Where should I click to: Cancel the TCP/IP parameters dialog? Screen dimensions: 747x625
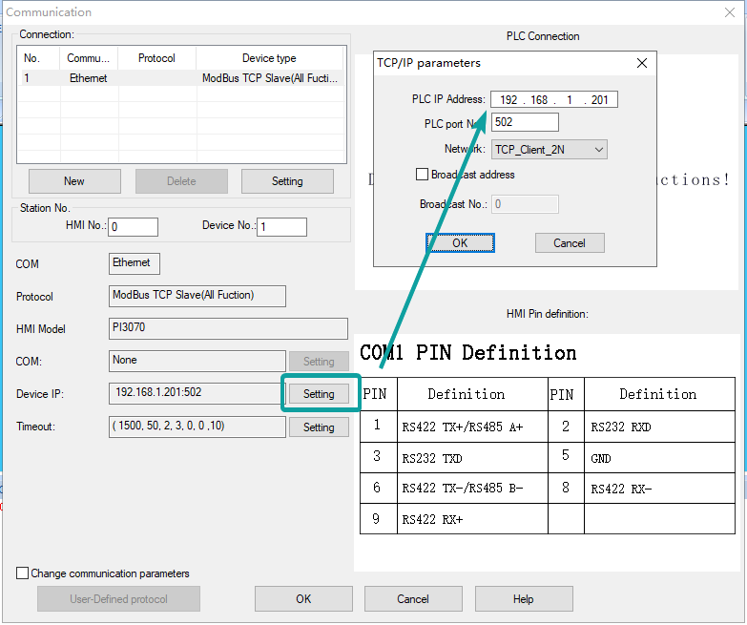(x=570, y=243)
